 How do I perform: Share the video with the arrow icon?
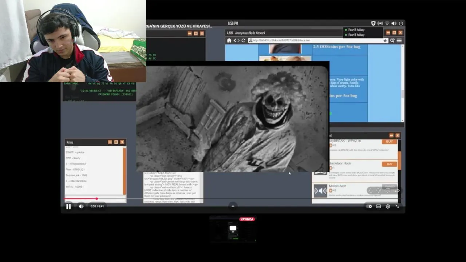pos(397,190)
